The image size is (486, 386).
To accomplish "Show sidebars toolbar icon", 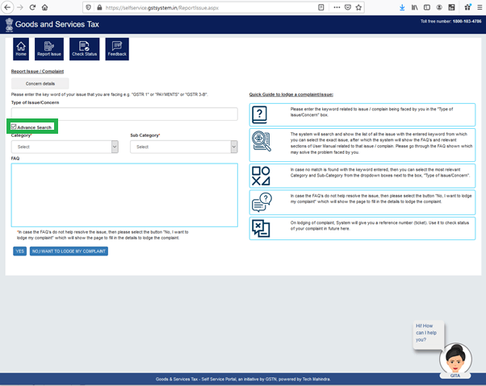I will 427,7.
